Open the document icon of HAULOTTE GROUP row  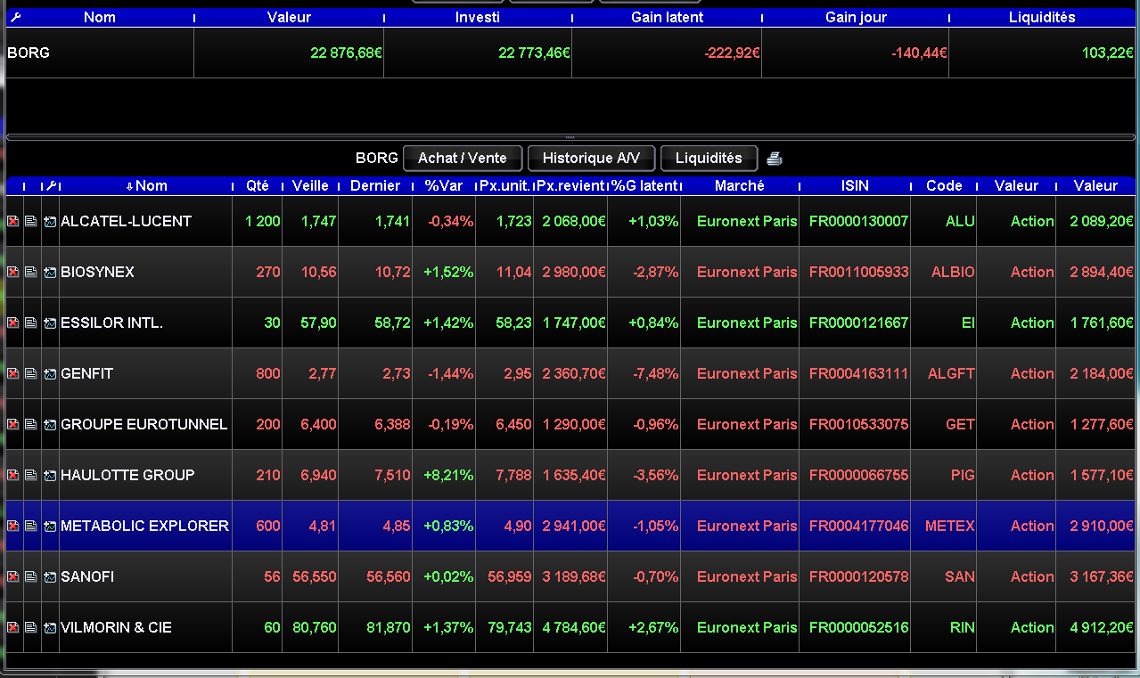[x=31, y=475]
